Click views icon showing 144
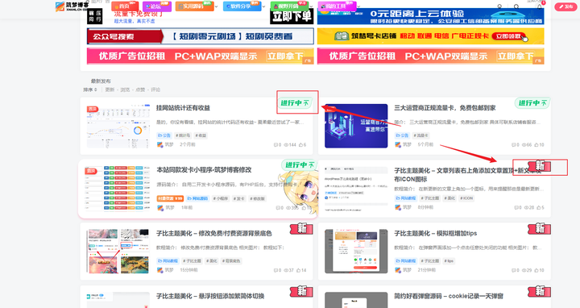This screenshot has width=580, height=308. [x=286, y=145]
